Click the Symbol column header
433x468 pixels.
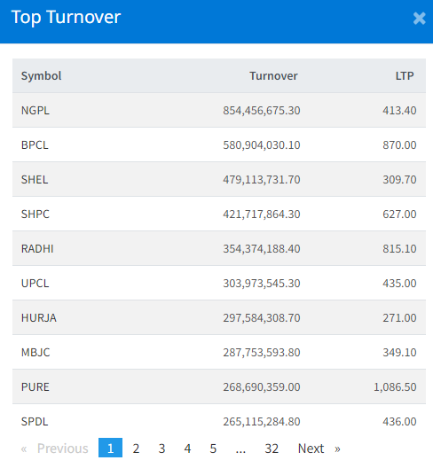[41, 76]
